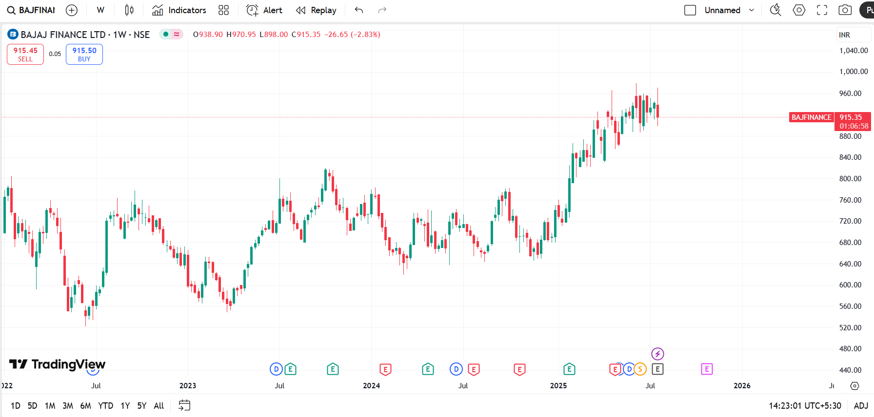Click the dark E marker below the lightning icon
The width and height of the screenshot is (874, 417).
coord(657,369)
